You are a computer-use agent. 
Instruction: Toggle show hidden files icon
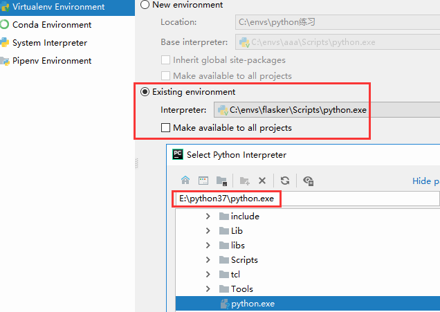pos(309,181)
